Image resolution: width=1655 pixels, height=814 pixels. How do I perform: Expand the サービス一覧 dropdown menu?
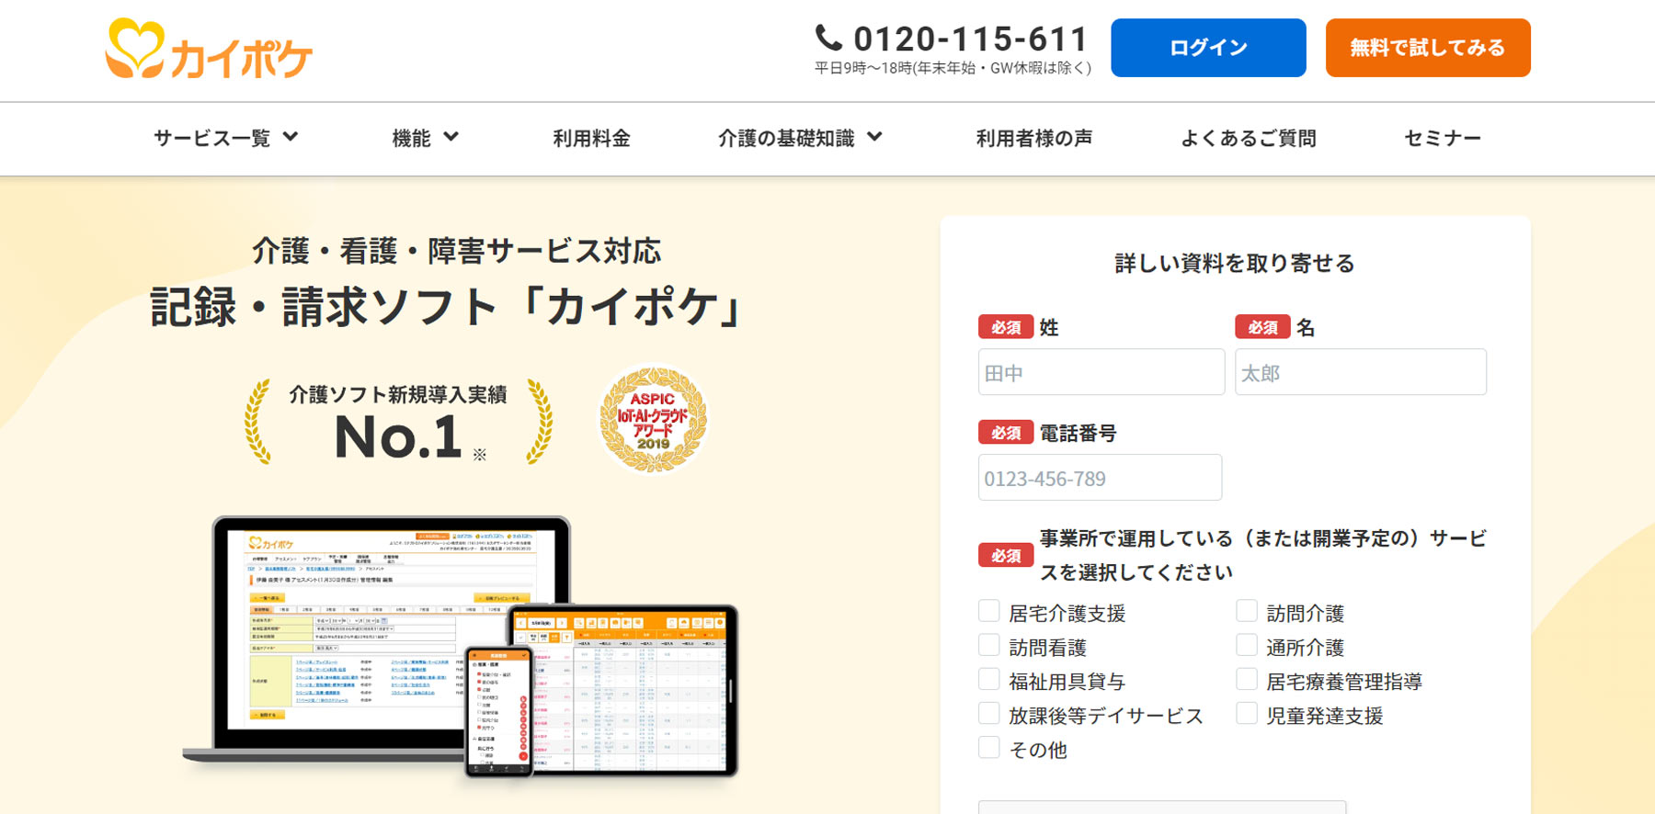pos(226,138)
